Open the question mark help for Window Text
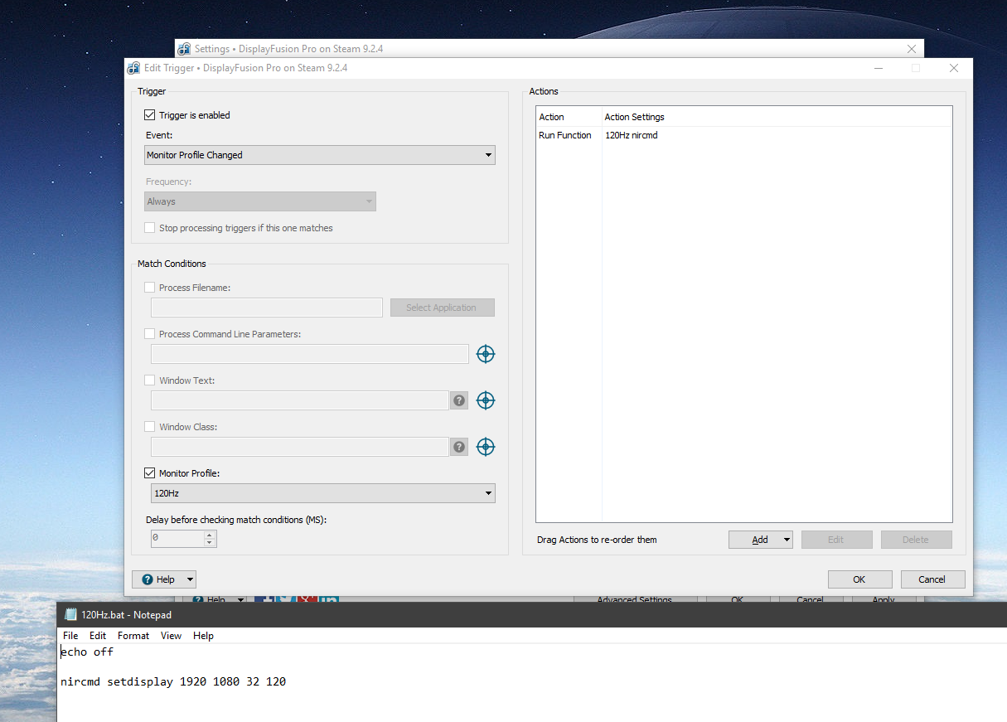Screen dimensions: 1007x722 click(459, 400)
